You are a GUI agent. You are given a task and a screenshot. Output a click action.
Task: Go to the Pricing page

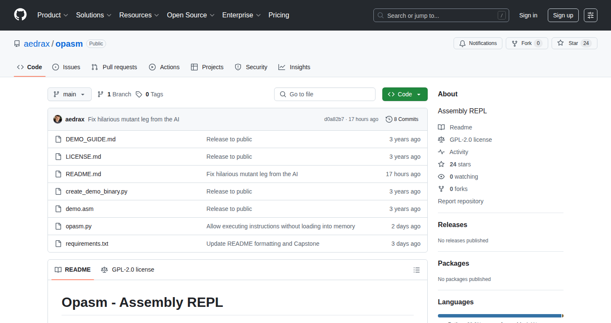pos(279,15)
